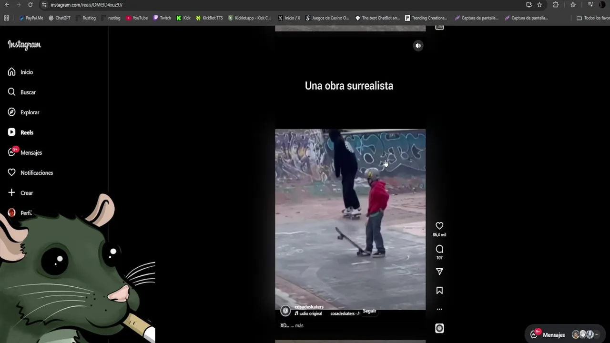The image size is (610, 343).
Task: Open the KickBot TTS bookmark
Action: click(209, 18)
